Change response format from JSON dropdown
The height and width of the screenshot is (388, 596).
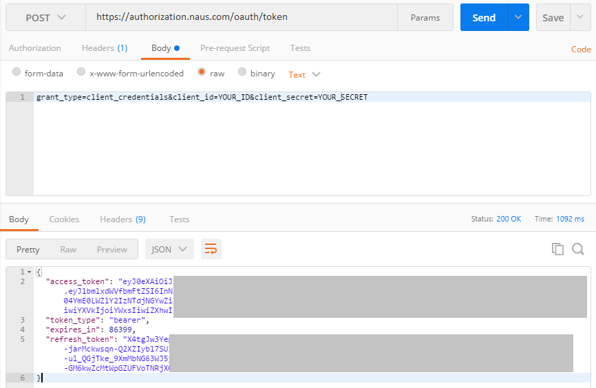pos(169,249)
